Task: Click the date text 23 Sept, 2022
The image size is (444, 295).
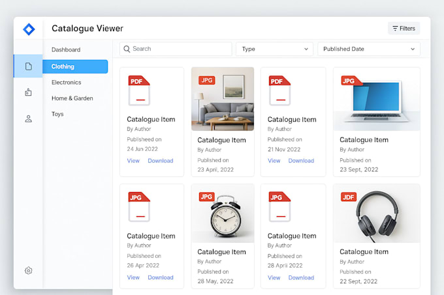Action: click(358, 170)
